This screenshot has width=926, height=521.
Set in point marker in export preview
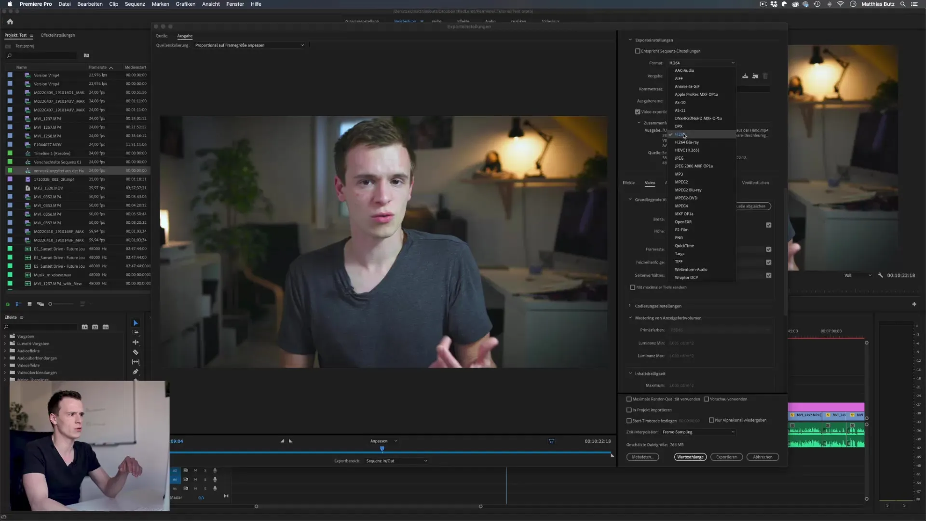coord(282,441)
